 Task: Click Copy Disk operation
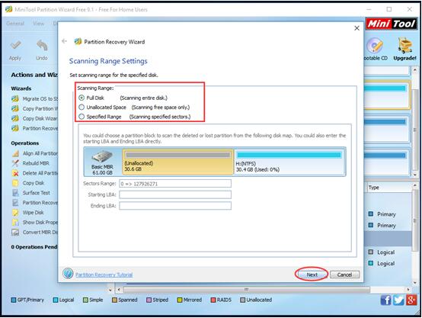[28, 183]
